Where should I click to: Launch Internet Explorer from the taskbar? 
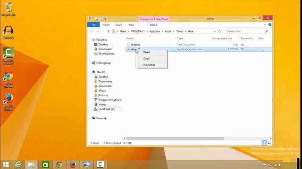click(x=18, y=164)
